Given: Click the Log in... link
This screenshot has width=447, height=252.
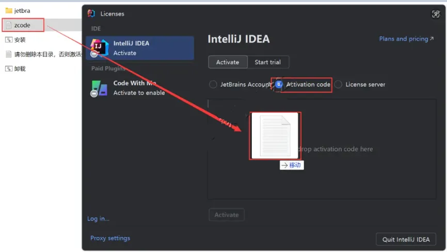Looking at the screenshot, I should click(x=99, y=218).
